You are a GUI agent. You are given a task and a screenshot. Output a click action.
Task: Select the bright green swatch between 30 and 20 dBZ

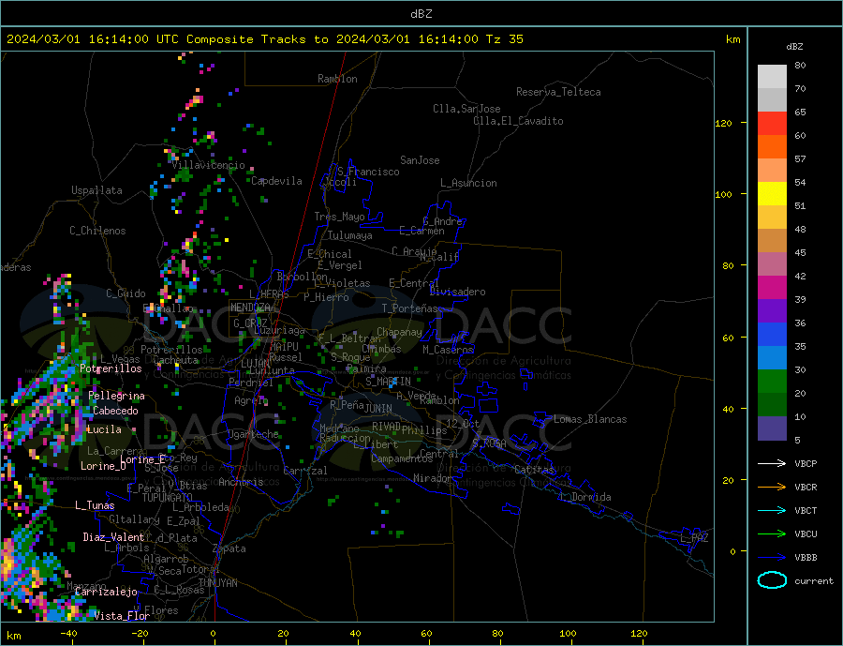point(772,382)
